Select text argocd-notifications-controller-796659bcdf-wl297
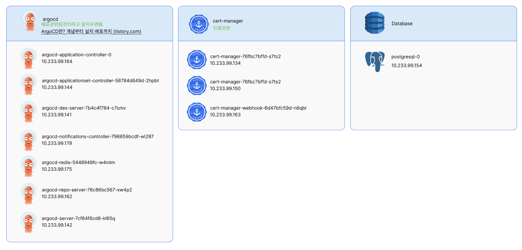The height and width of the screenshot is (250, 522). pyautogui.click(x=97, y=136)
